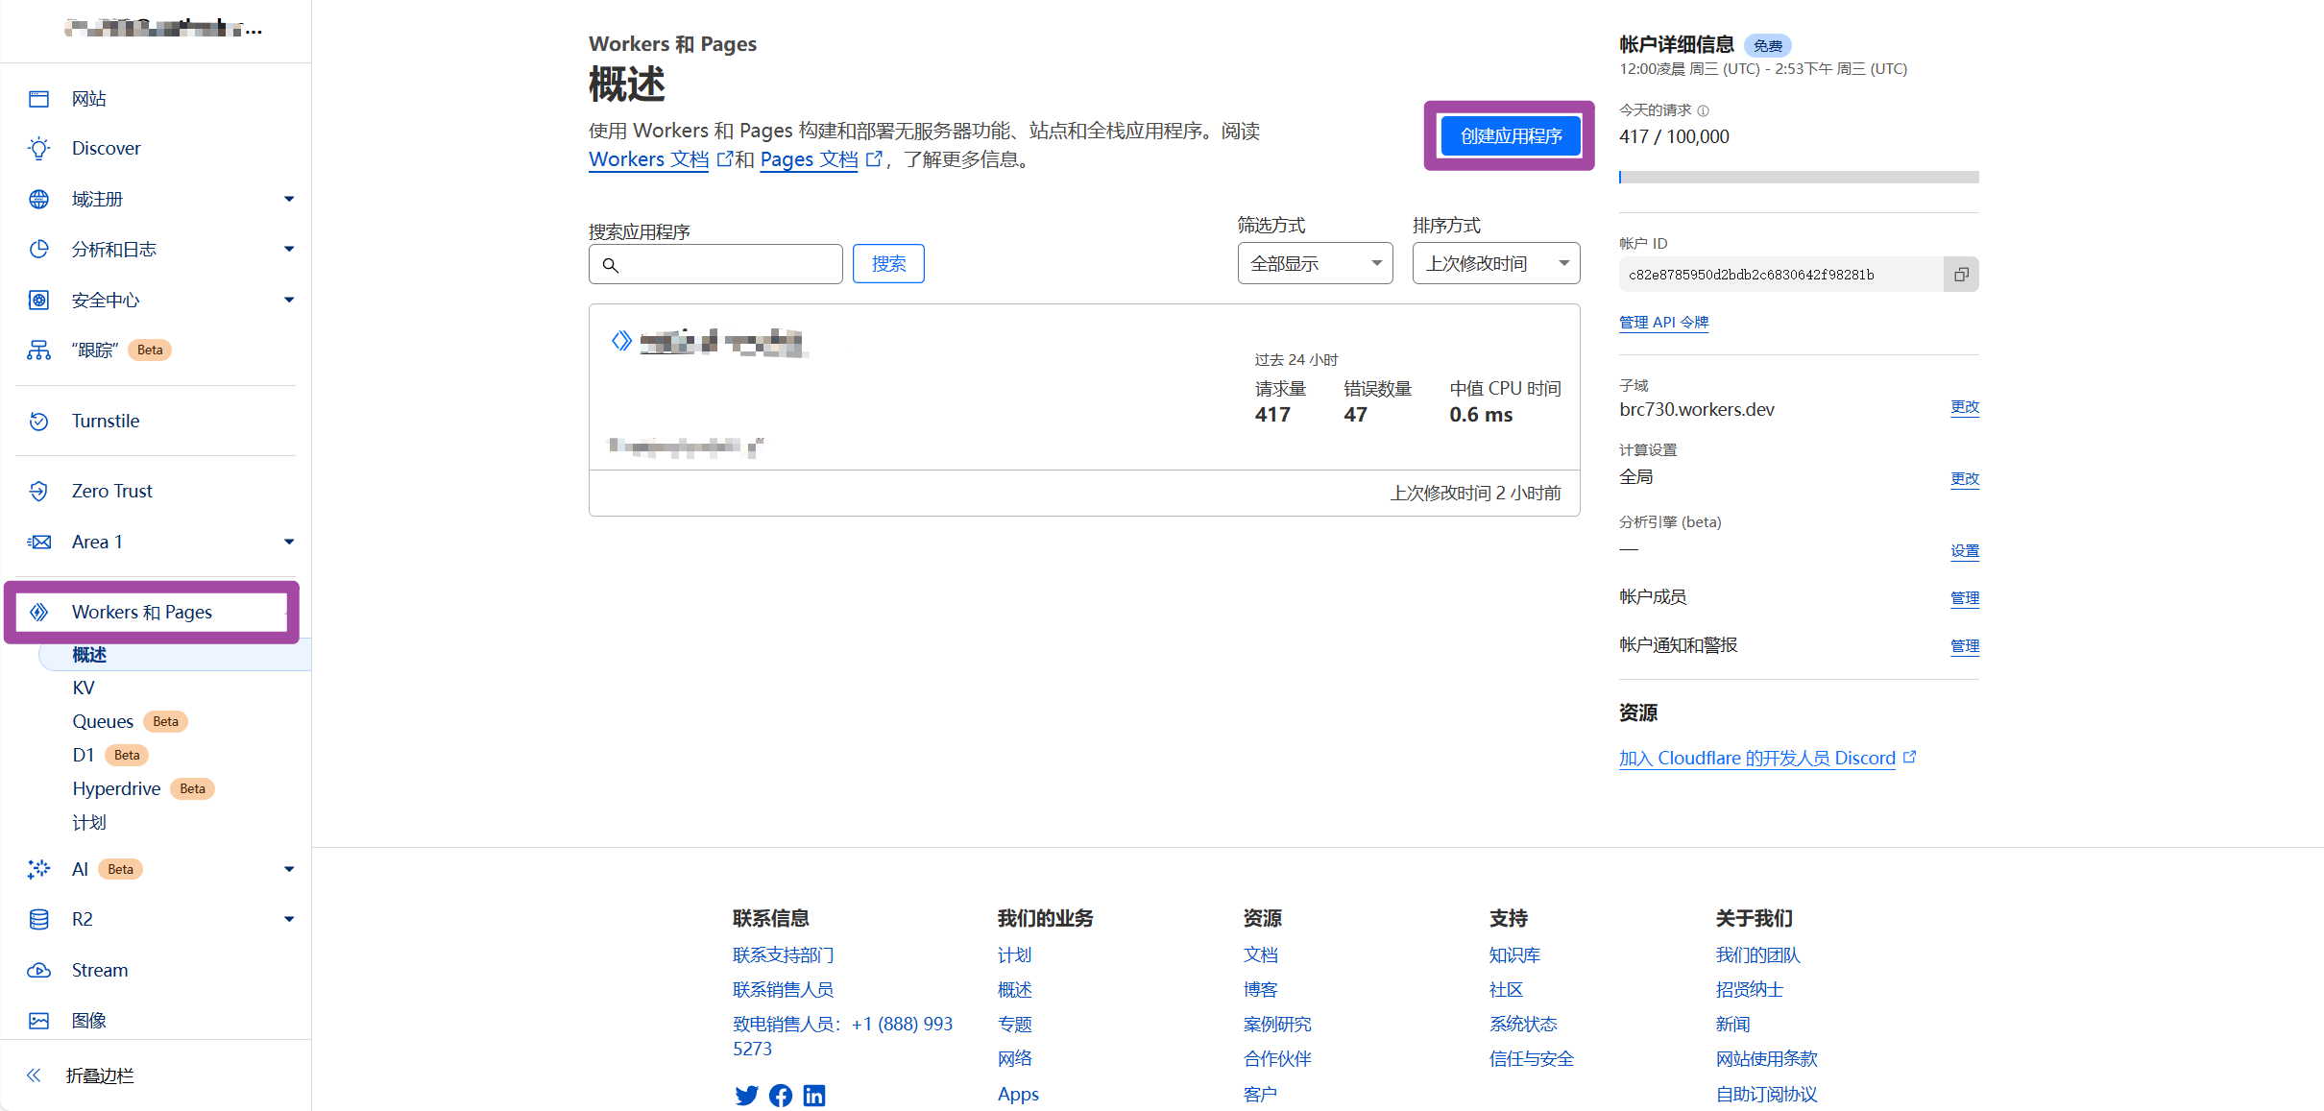Viewport: 2324px width, 1111px height.
Task: Open the KV submenu item
Action: [84, 688]
